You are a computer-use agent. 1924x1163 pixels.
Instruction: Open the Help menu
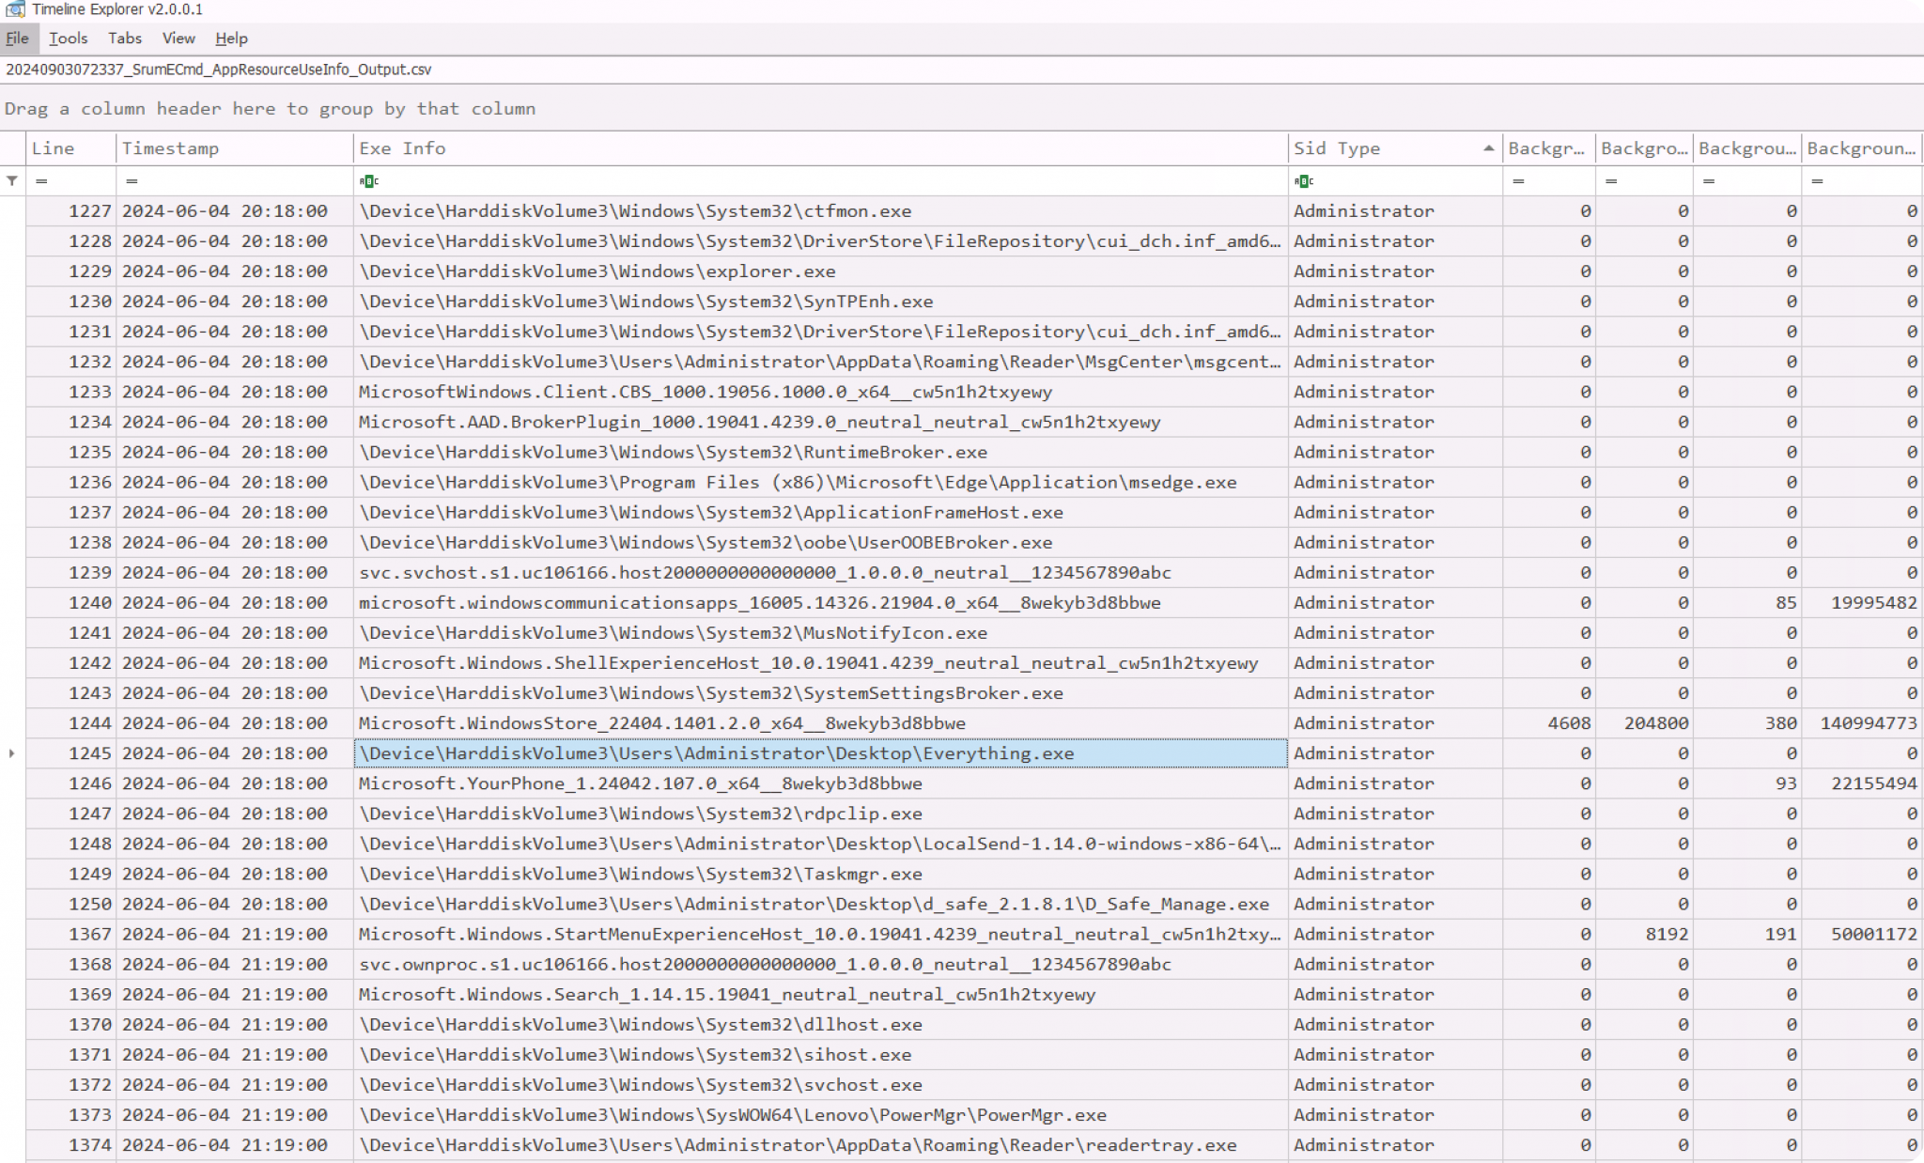(231, 39)
